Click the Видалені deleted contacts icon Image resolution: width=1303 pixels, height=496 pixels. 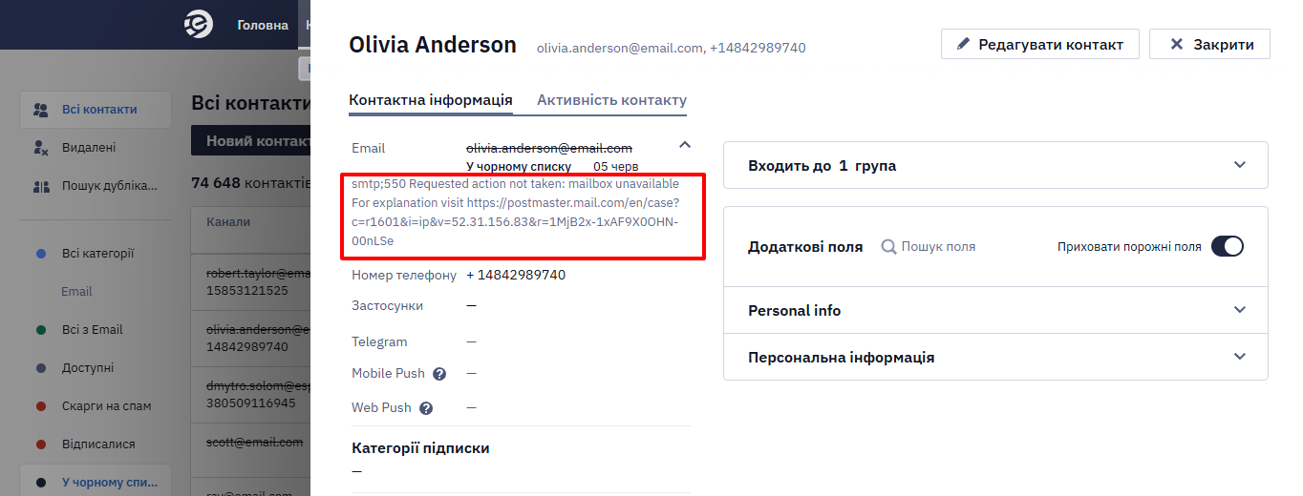tap(40, 148)
